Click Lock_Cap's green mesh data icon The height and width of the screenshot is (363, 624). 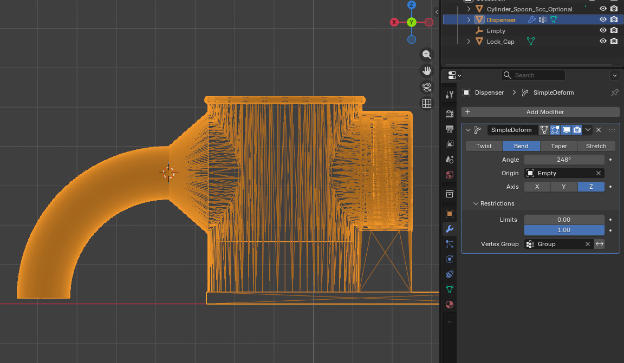[x=530, y=41]
